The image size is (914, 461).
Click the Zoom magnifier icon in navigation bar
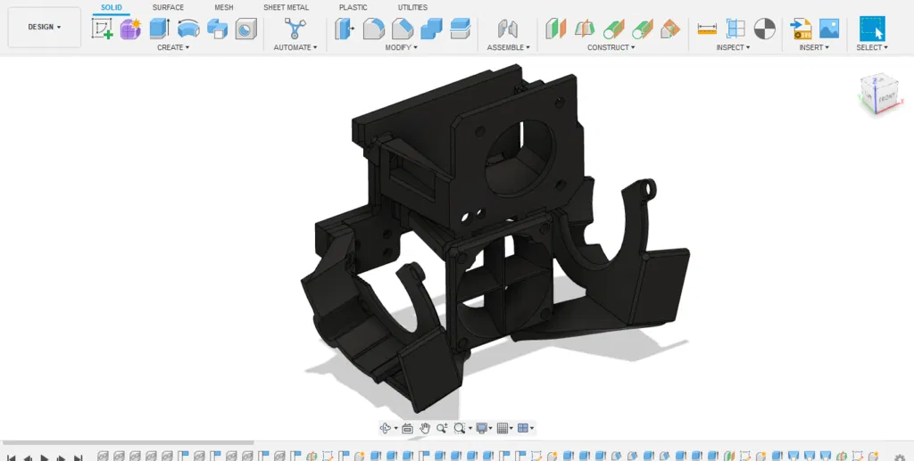coord(442,428)
